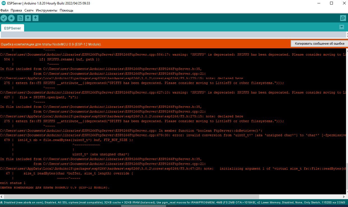Open the tab options dropdown arrow
Screen dimensions: 348x207
point(342,27)
